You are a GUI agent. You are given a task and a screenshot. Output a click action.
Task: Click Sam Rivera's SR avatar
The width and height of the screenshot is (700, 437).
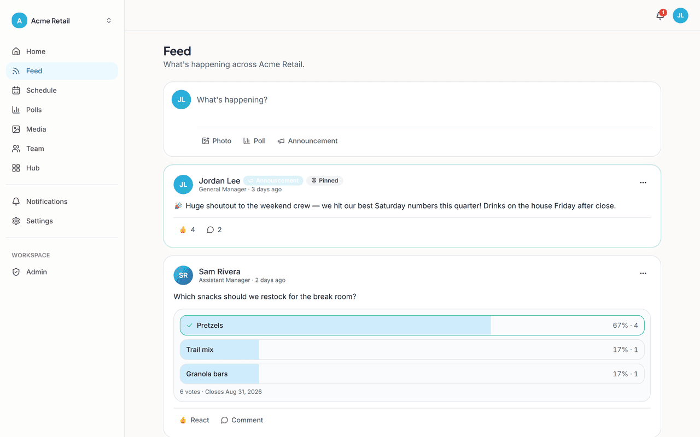(183, 275)
